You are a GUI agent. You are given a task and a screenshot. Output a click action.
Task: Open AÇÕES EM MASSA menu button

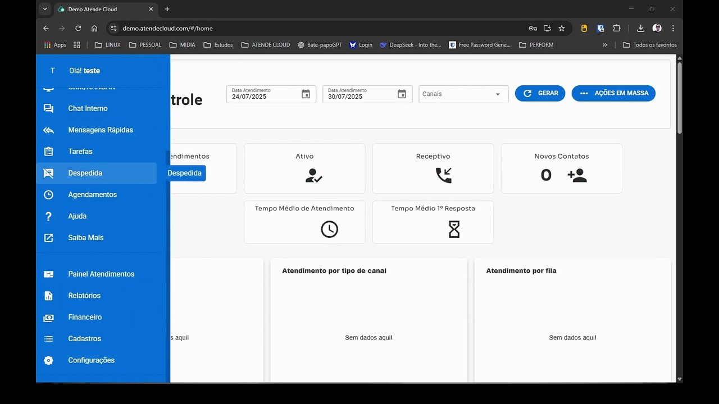tap(613, 93)
